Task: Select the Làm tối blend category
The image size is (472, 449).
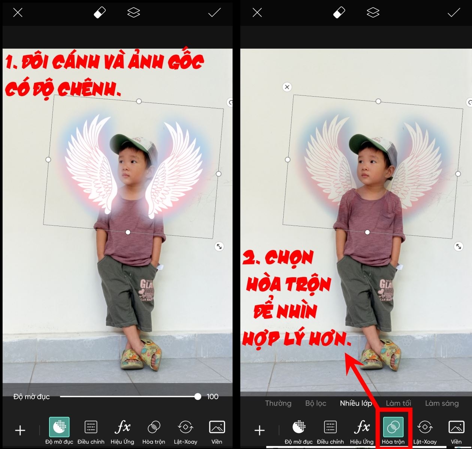Action: [399, 403]
